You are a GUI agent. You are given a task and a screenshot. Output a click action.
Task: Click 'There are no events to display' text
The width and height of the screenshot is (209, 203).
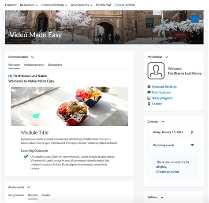click(x=172, y=165)
